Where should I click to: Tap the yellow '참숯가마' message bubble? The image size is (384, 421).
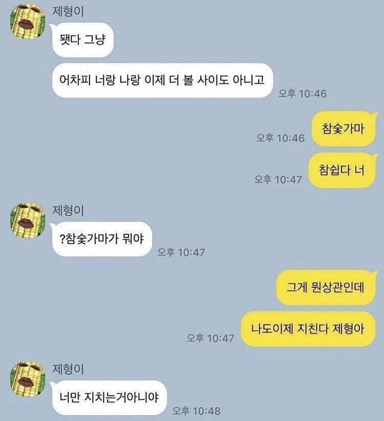pos(344,129)
